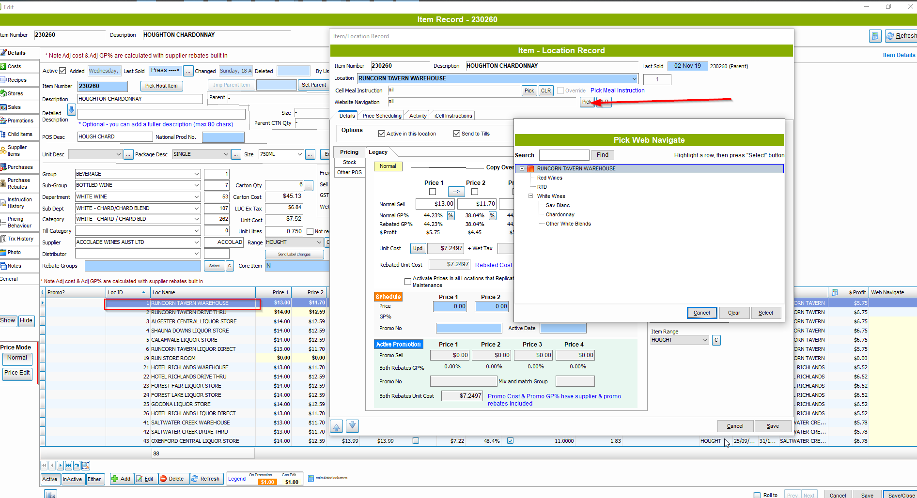Image resolution: width=917 pixels, height=498 pixels.
Task: Open the Costs sidebar section
Action: [x=15, y=66]
